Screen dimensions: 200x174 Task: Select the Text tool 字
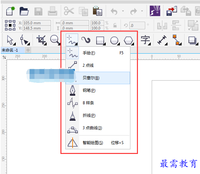pyautogui.click(x=145, y=40)
